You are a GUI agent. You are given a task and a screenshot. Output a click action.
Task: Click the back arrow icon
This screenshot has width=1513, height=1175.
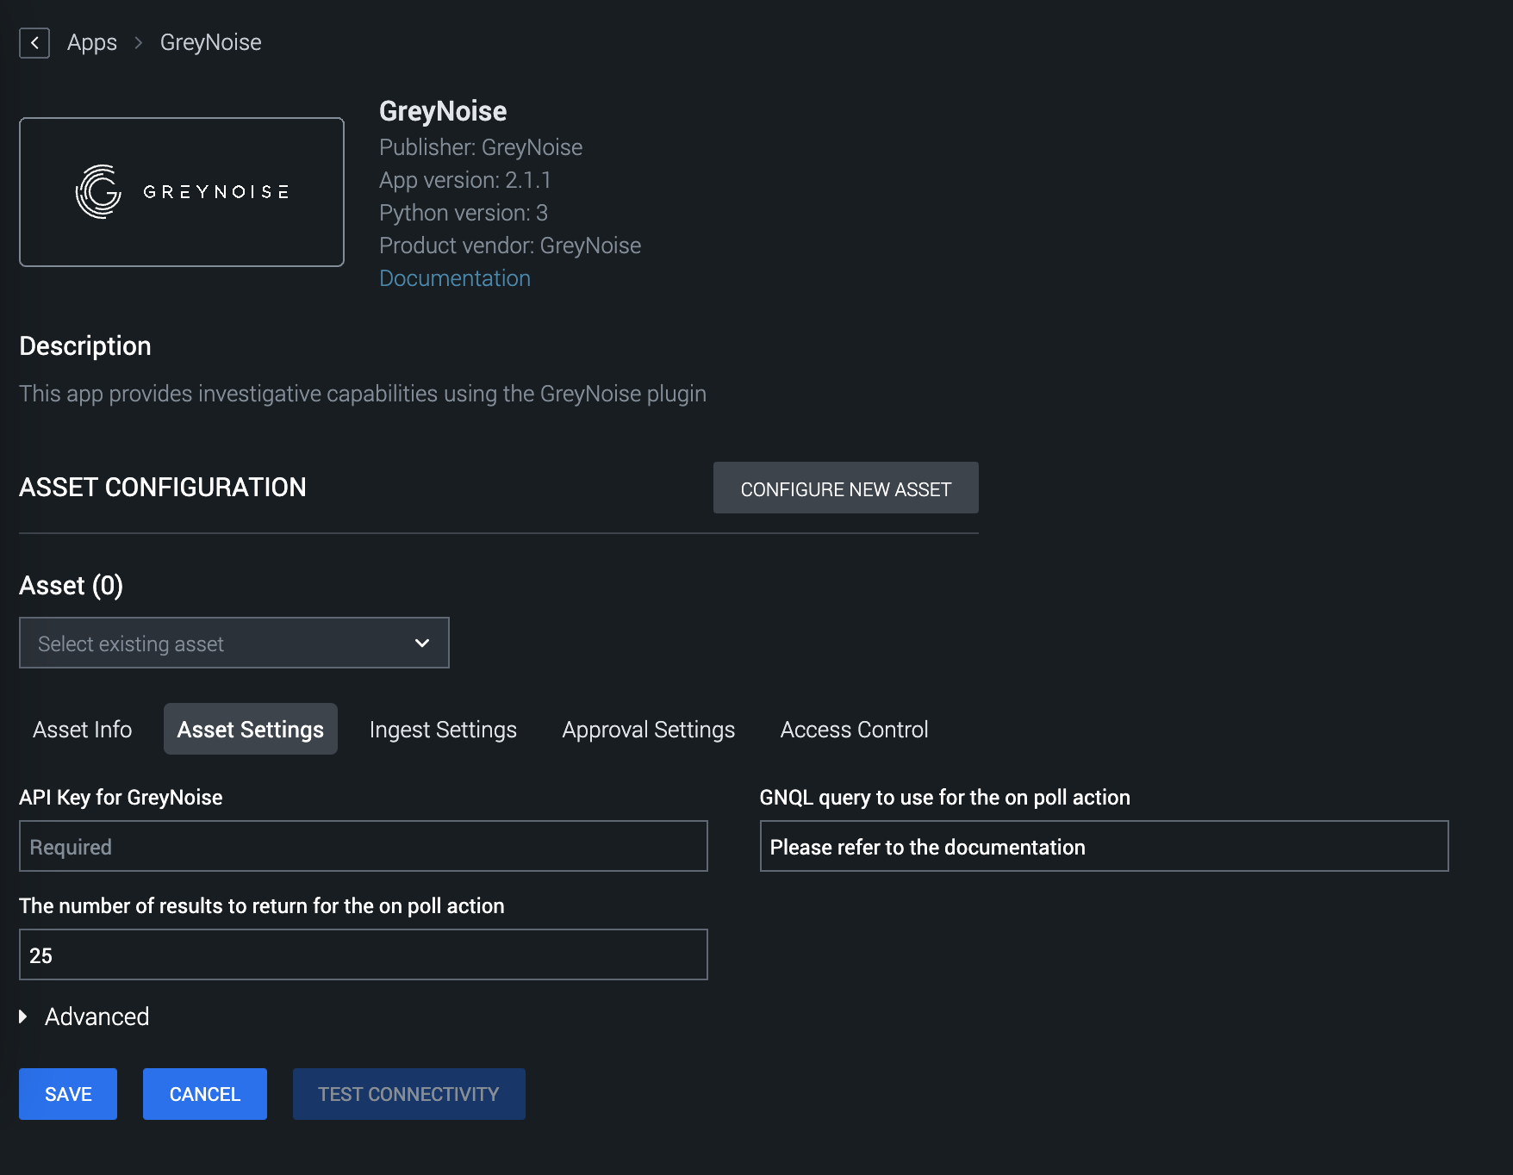pyautogui.click(x=34, y=42)
